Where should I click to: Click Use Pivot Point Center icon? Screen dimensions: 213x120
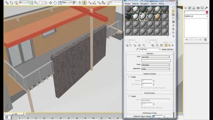click(x=75, y=3)
